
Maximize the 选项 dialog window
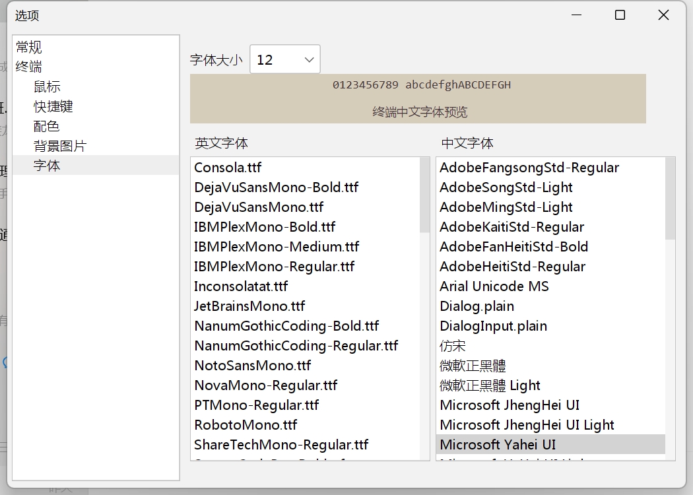coord(620,15)
